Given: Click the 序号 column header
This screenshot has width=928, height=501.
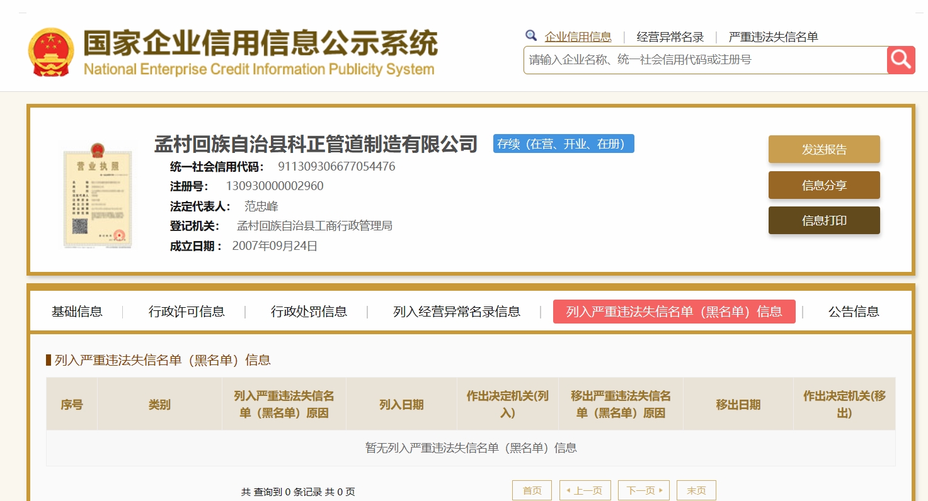Looking at the screenshot, I should tap(72, 405).
